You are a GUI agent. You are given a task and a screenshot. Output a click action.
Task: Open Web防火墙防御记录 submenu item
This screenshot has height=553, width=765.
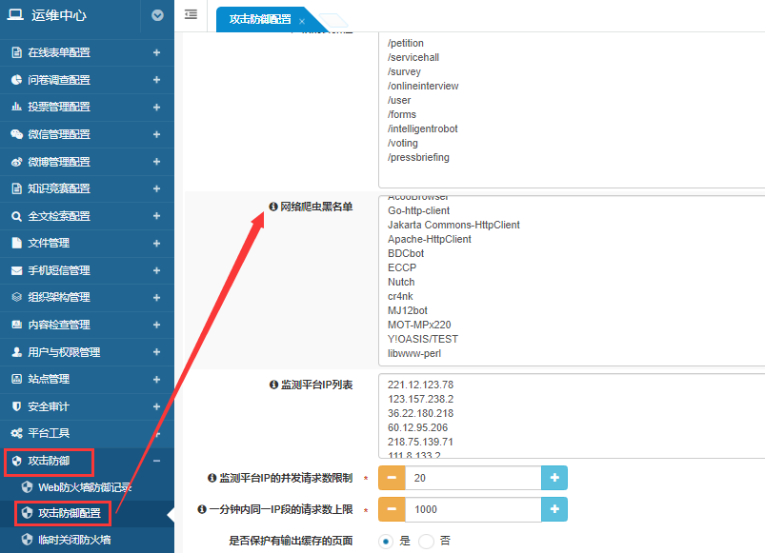pos(84,487)
